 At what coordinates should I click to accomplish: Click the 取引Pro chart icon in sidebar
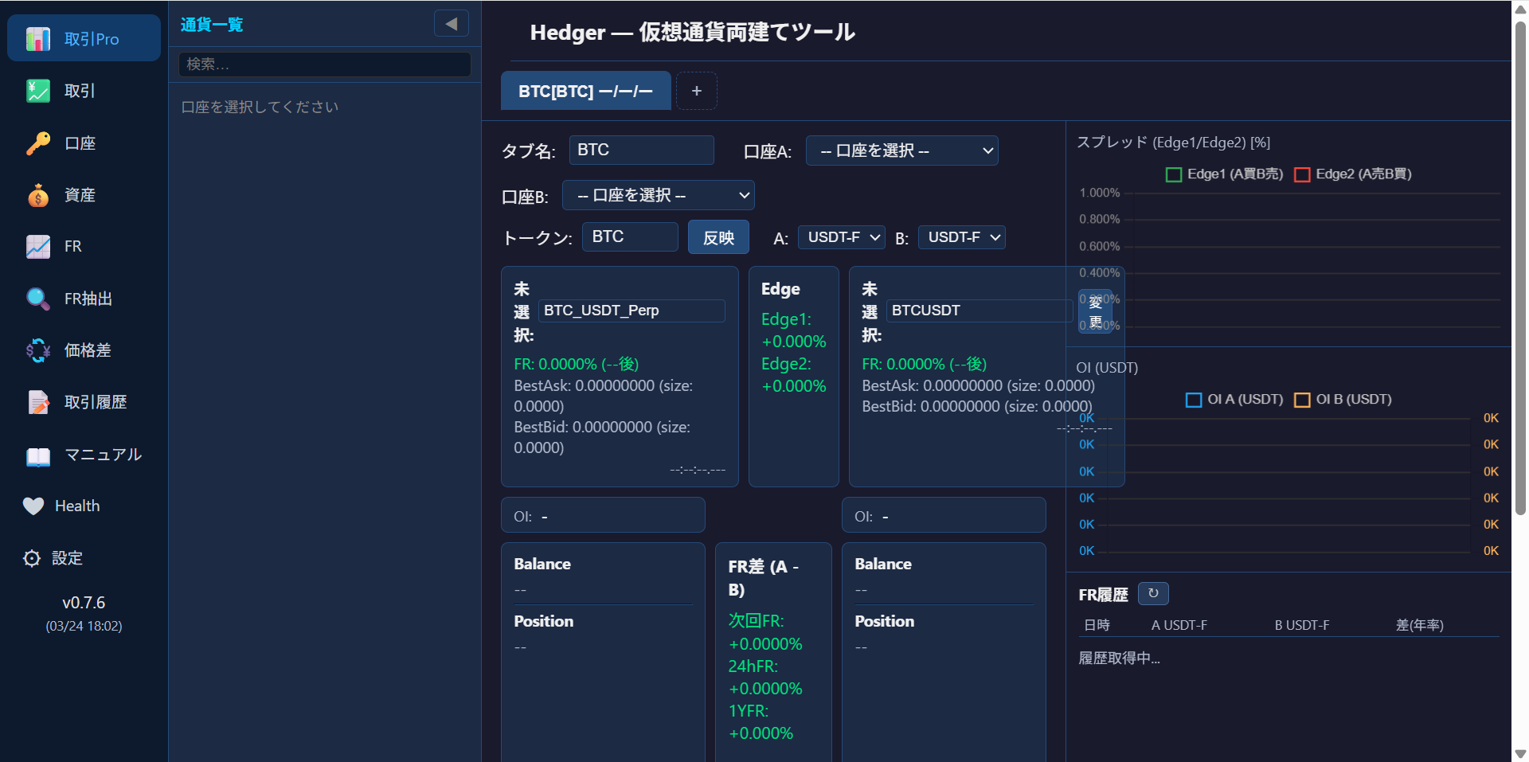click(38, 39)
